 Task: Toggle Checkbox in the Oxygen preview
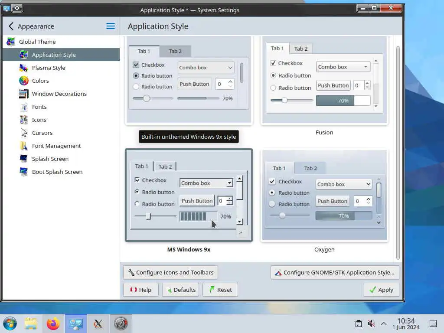tap(272, 182)
